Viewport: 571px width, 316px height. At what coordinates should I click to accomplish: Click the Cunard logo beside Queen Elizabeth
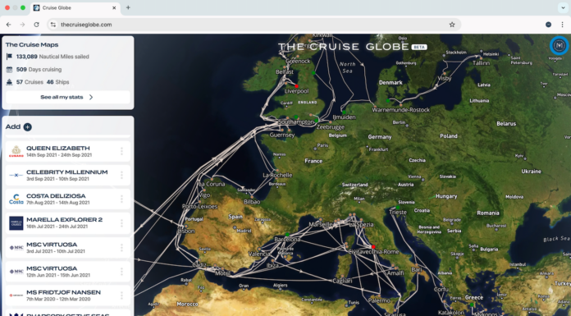click(x=16, y=151)
